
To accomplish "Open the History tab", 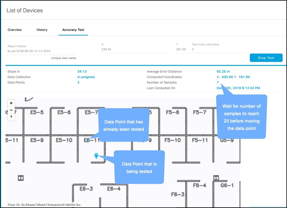I will coord(42,30).
